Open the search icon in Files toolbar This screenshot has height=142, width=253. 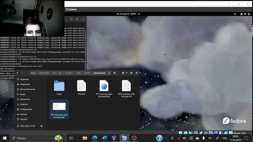coord(115,73)
